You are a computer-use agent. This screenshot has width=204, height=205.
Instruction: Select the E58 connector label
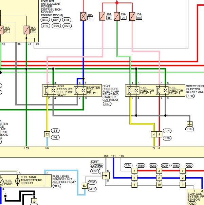(x=190, y=96)
